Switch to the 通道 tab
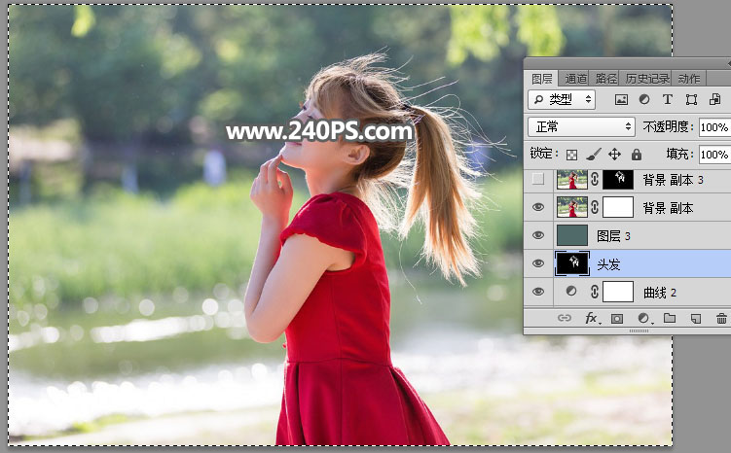This screenshot has height=453, width=731. point(575,78)
